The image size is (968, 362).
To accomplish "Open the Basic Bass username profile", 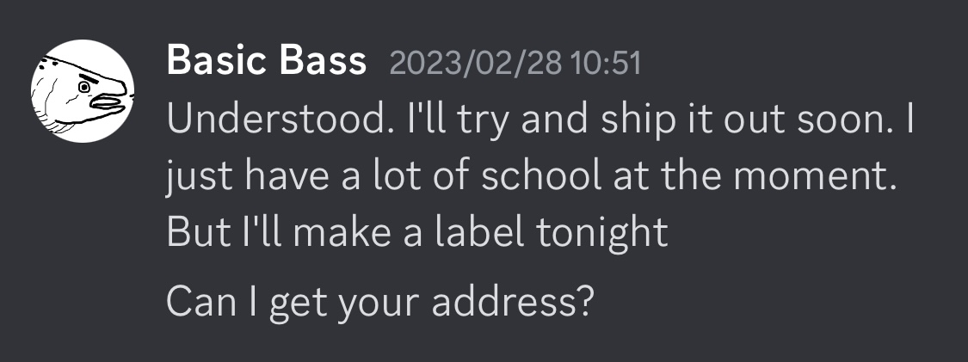I will 266,63.
